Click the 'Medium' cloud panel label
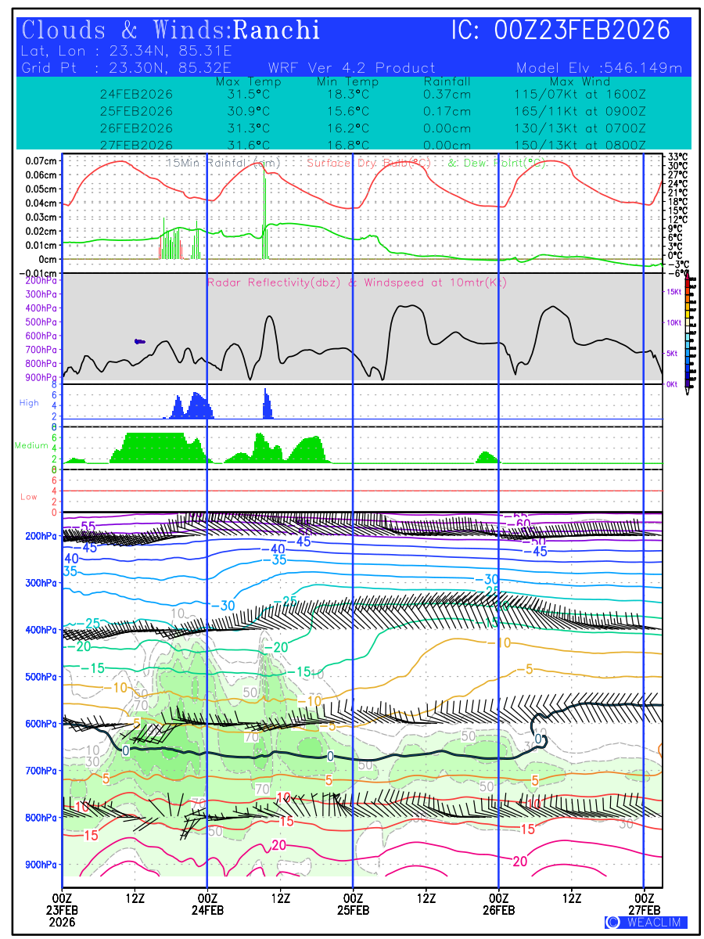Image resolution: width=704 pixels, height=939 pixels. tap(31, 446)
